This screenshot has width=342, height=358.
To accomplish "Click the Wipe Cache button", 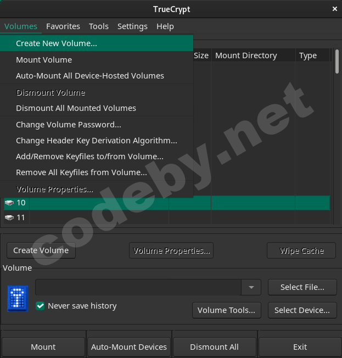I will coord(301,250).
